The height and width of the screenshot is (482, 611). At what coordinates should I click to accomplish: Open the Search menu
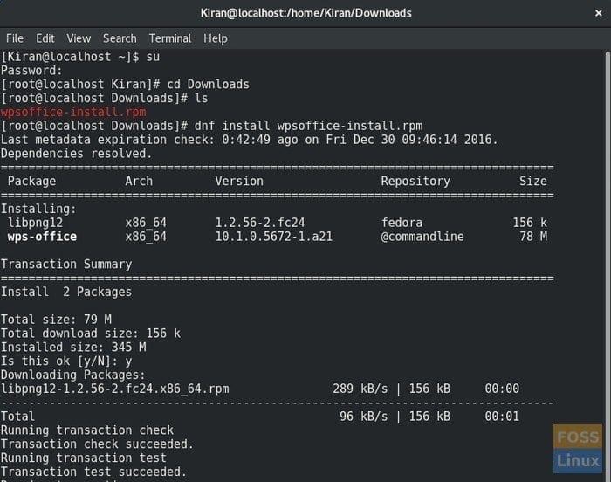tap(120, 38)
